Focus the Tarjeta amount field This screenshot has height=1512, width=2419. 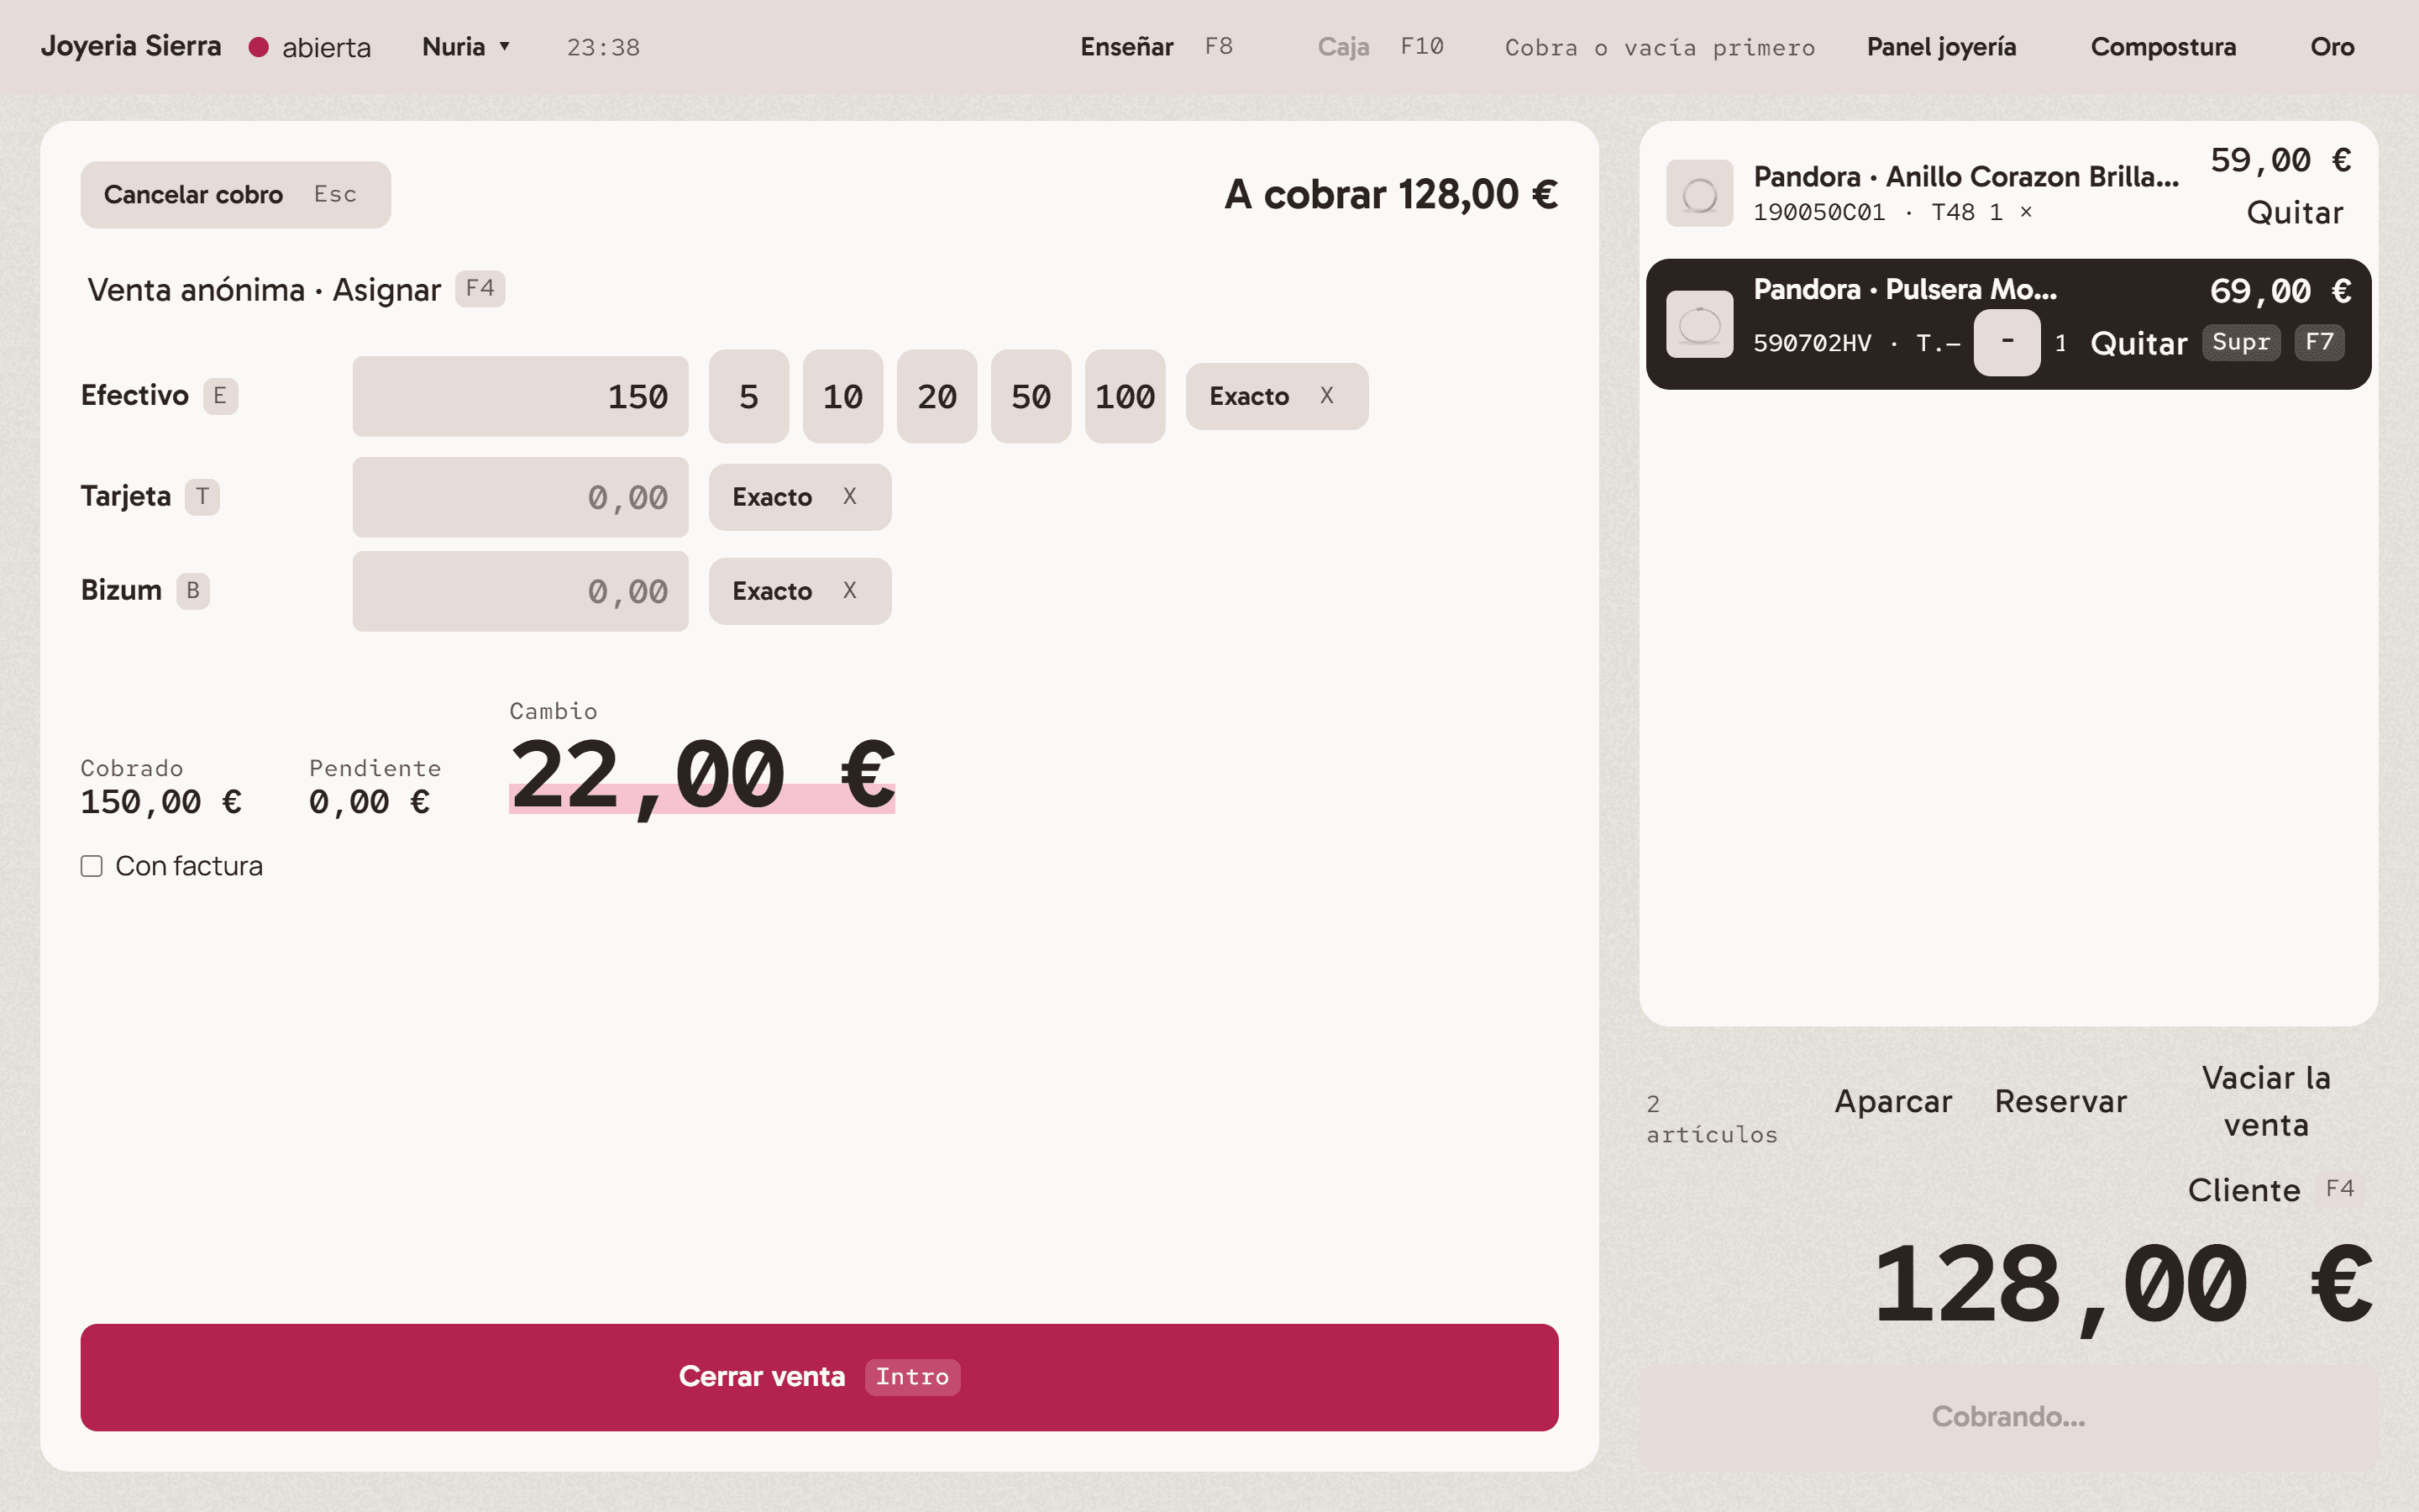520,497
